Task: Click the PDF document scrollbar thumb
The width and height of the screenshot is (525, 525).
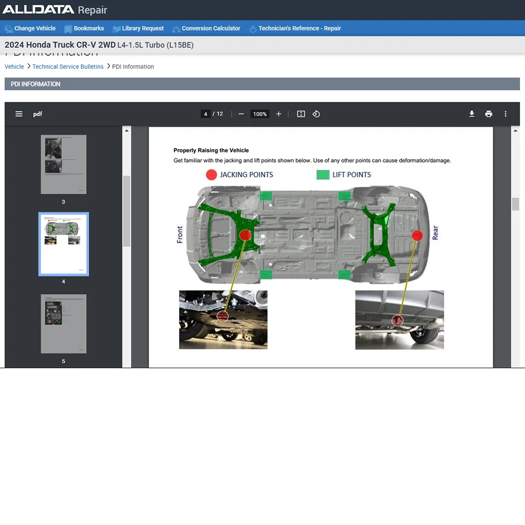Action: (516, 204)
